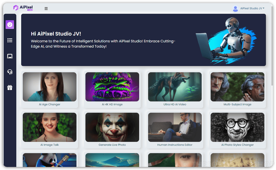Viewport: 276px width, 170px height.
Task: Click the Multi-Subject Image label
Action: coord(237,104)
